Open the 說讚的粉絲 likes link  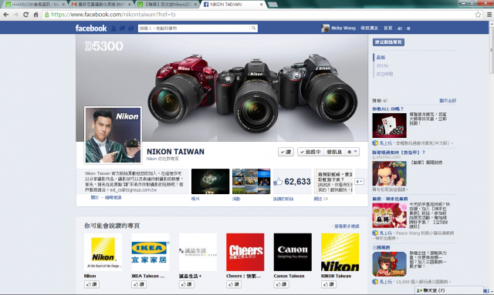[283, 199]
